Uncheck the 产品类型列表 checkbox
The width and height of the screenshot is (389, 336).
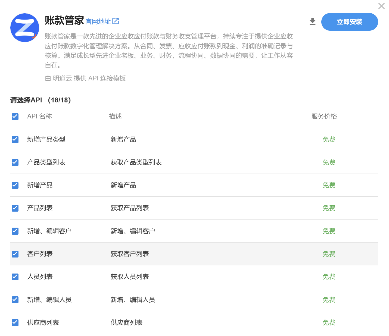[15, 162]
